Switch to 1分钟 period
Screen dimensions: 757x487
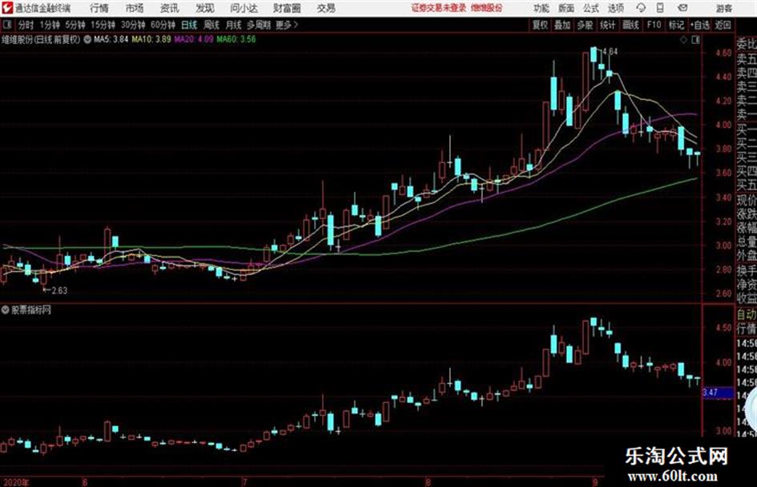[50, 25]
